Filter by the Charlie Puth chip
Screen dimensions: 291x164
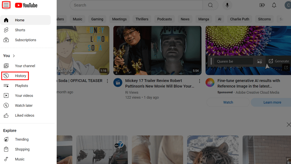239,19
